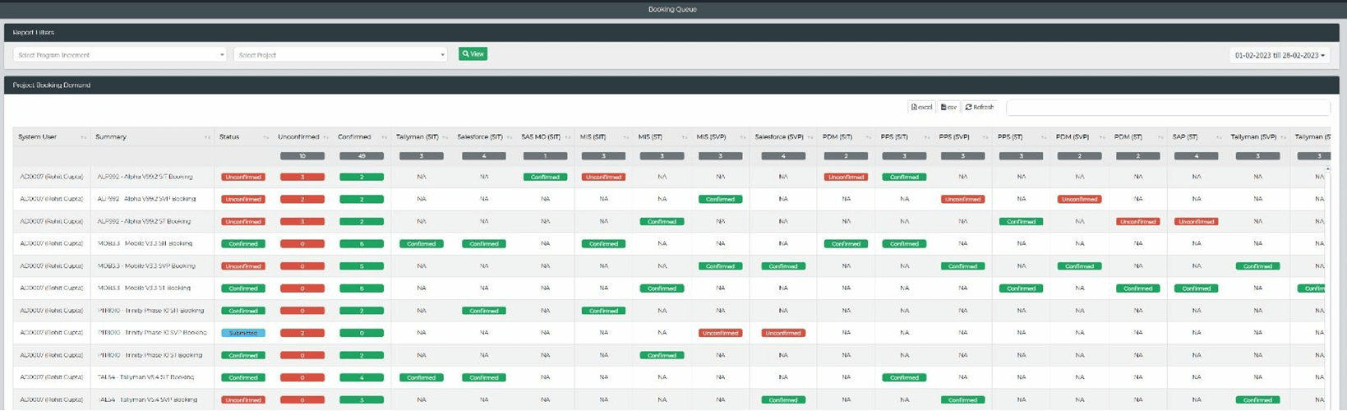This screenshot has height=411, width=1347.
Task: Toggle sort arrows on PPS (ST) header
Action: 1044,137
